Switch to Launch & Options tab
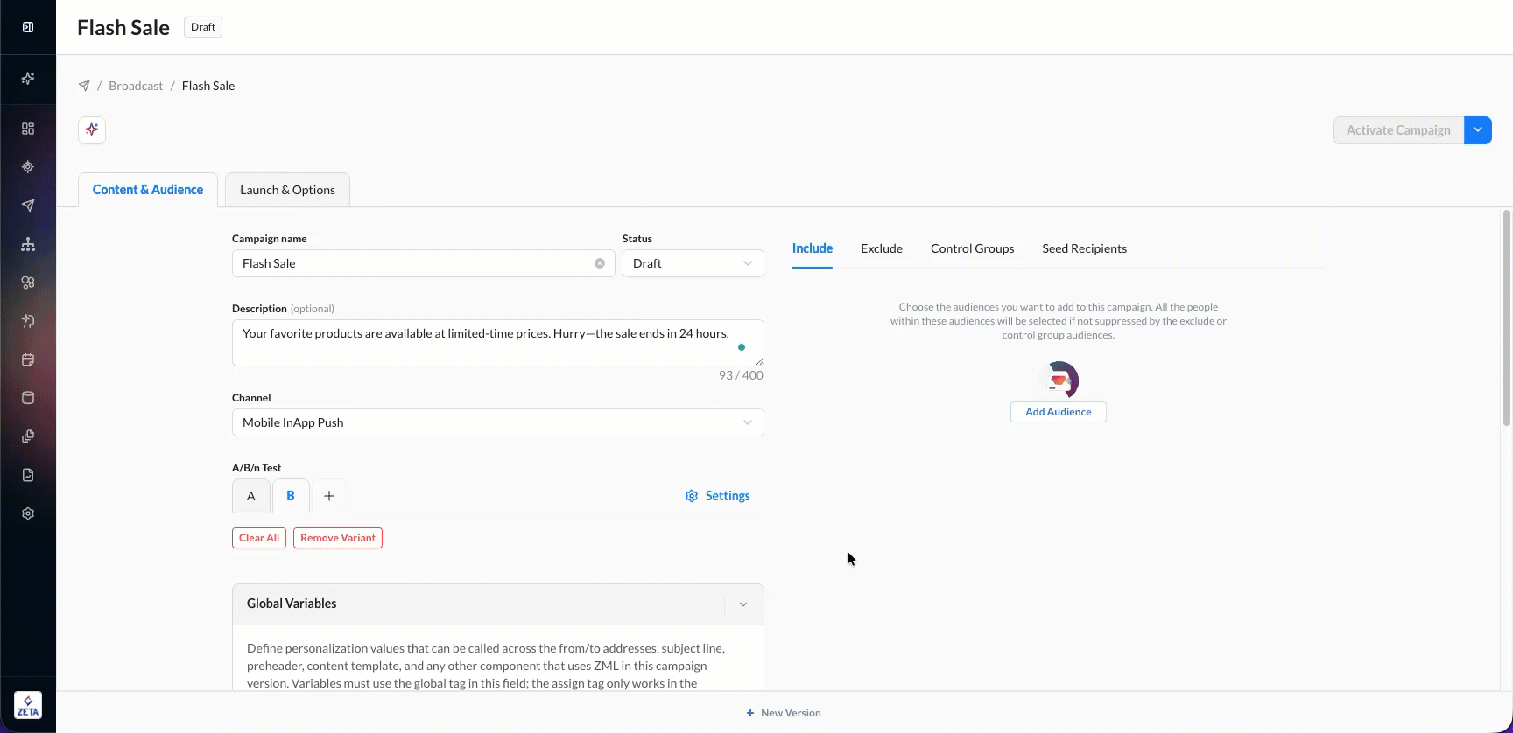The width and height of the screenshot is (1513, 733). coord(287,190)
